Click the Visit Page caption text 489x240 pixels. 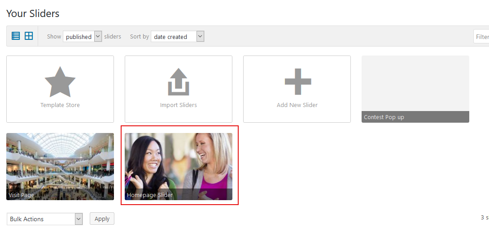[22, 195]
